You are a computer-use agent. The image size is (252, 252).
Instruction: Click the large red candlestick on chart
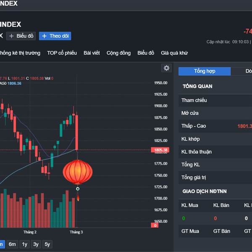77,133
